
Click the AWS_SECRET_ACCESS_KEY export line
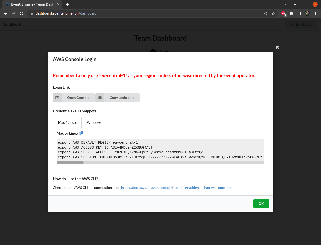pos(131,152)
